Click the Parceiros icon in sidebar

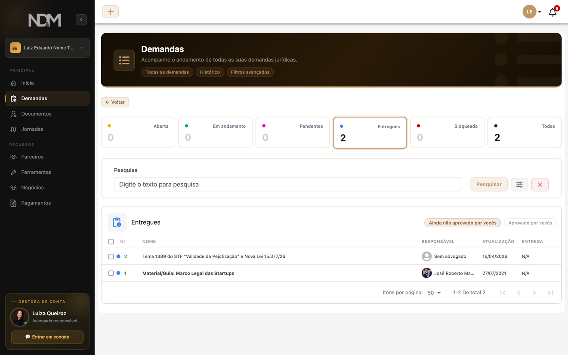13,157
